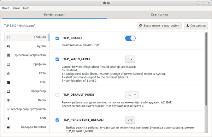This screenshot has width=212, height=137.
Task: Click the Графика monitor icon
Action: [8, 64]
